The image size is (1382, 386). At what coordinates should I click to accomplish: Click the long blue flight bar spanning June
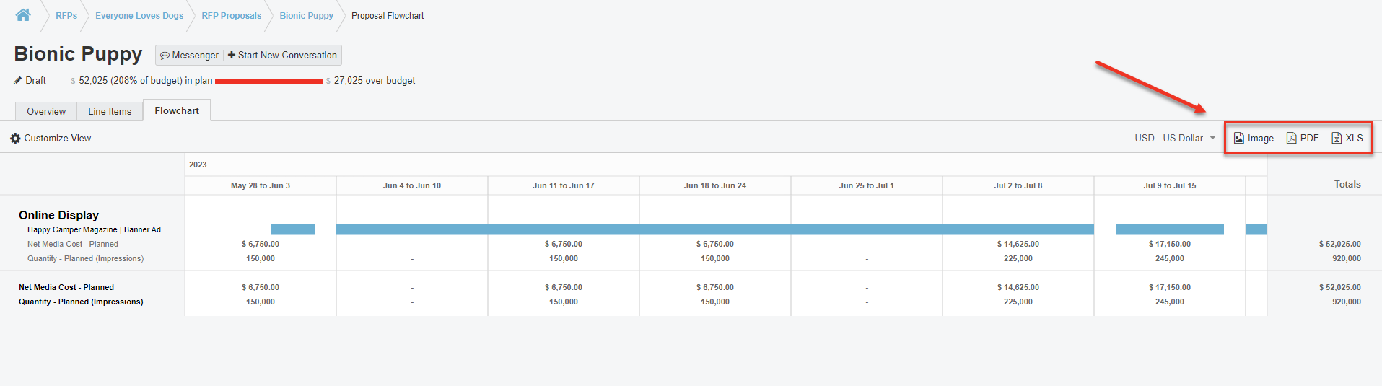714,229
